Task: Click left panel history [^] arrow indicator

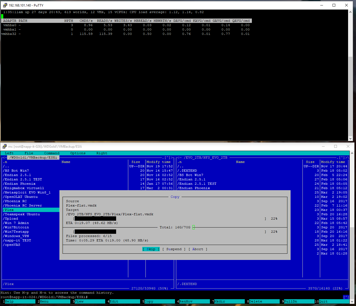Action: coord(167,157)
